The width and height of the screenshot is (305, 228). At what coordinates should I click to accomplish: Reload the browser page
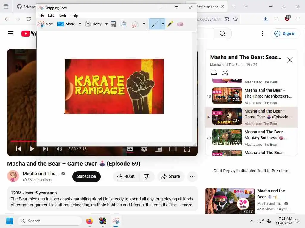29,19
